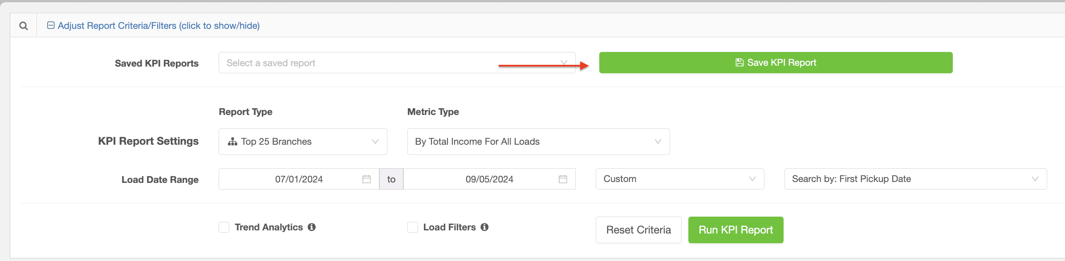Click the Run KPI Report button
This screenshot has height=261, width=1065.
click(x=736, y=230)
